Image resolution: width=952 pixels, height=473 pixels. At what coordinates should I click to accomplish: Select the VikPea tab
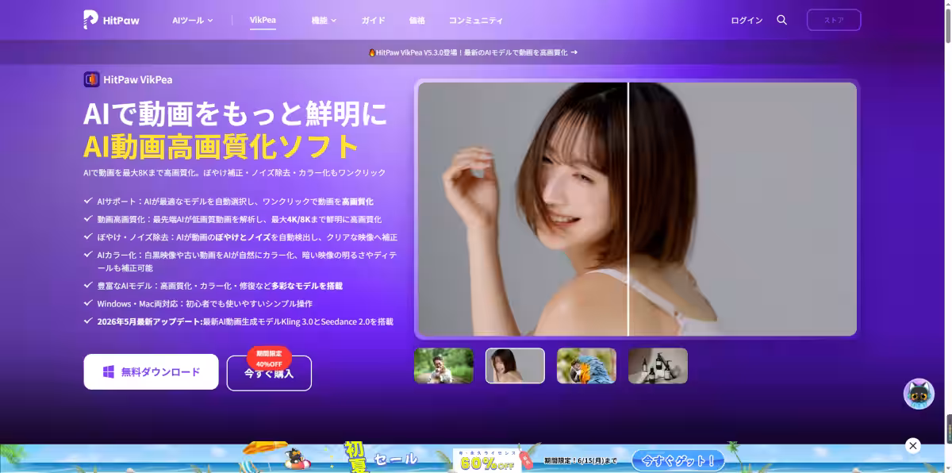pyautogui.click(x=263, y=20)
